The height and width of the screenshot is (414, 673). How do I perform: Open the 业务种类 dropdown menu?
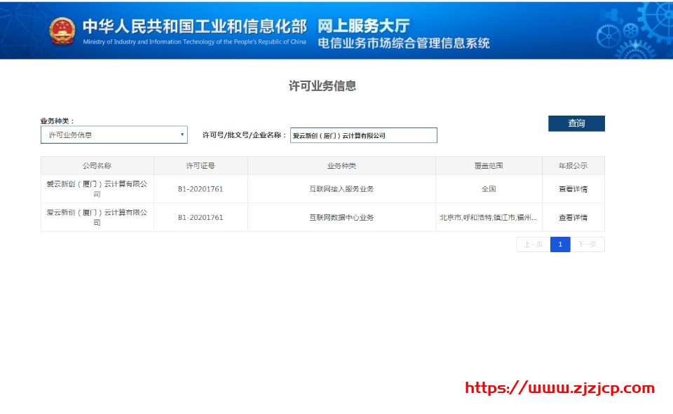tap(114, 134)
